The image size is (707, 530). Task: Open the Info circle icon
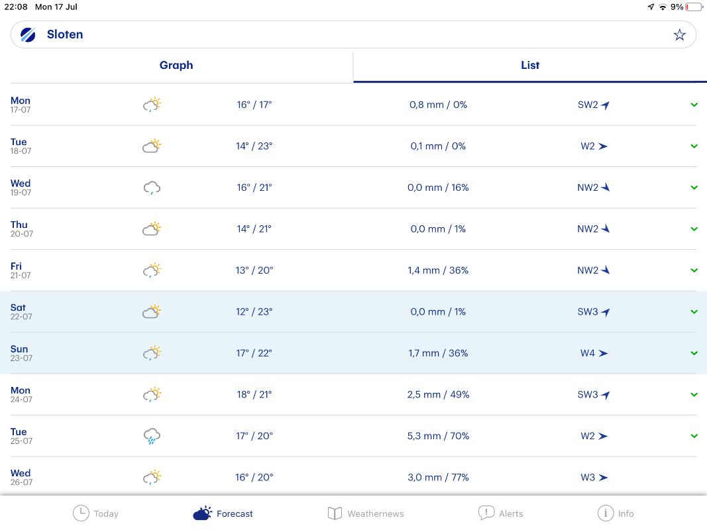[x=605, y=513]
